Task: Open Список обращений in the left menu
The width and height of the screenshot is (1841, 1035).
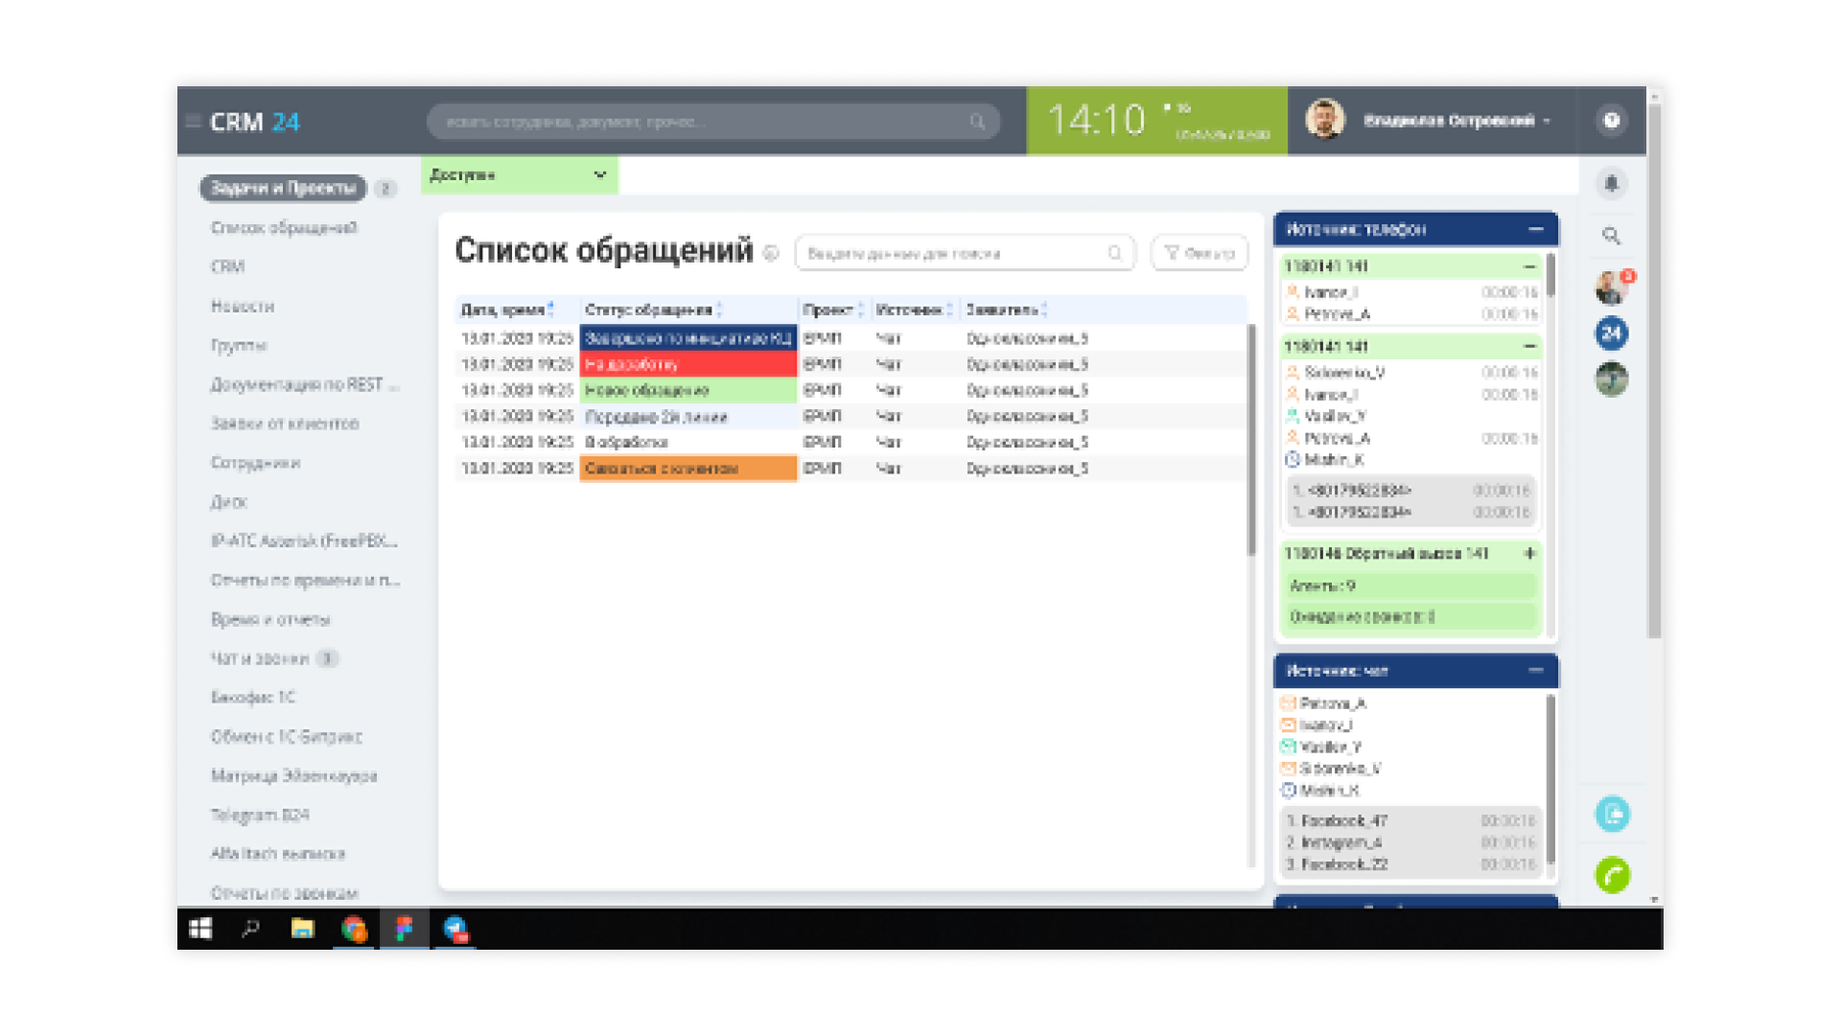Action: (284, 228)
